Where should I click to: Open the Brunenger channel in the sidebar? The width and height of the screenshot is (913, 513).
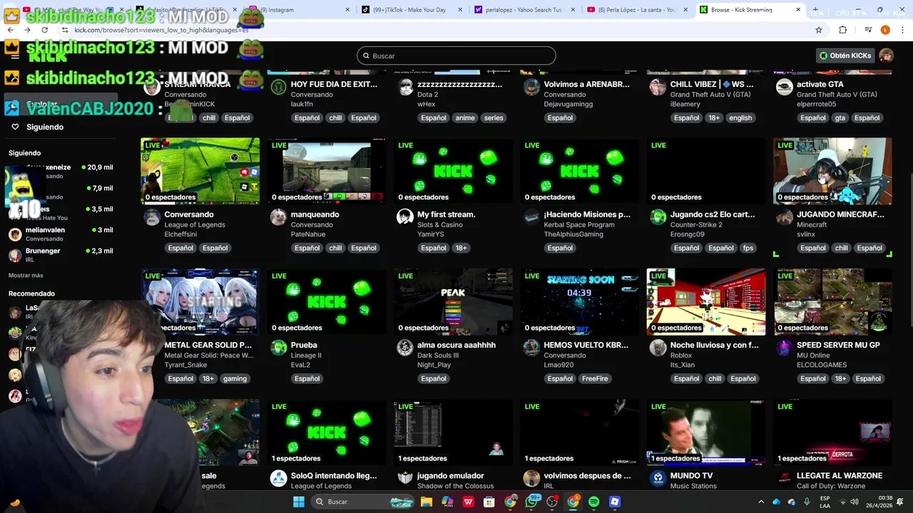pyautogui.click(x=61, y=255)
